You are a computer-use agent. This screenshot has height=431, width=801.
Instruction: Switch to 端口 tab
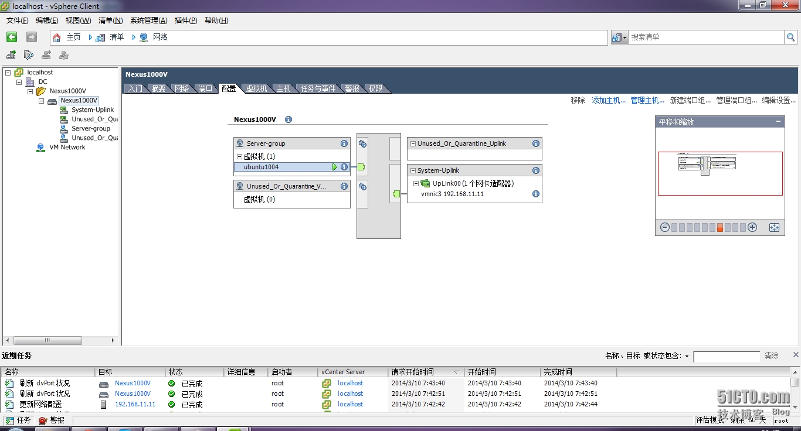[205, 88]
